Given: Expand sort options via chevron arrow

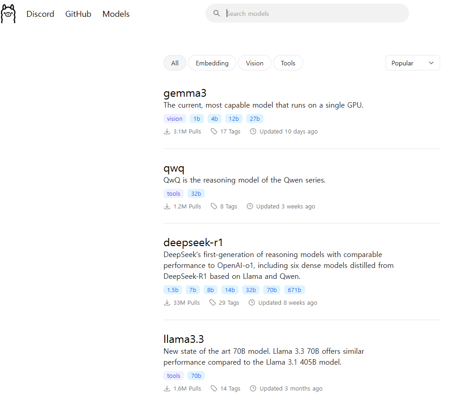Looking at the screenshot, I should [431, 63].
